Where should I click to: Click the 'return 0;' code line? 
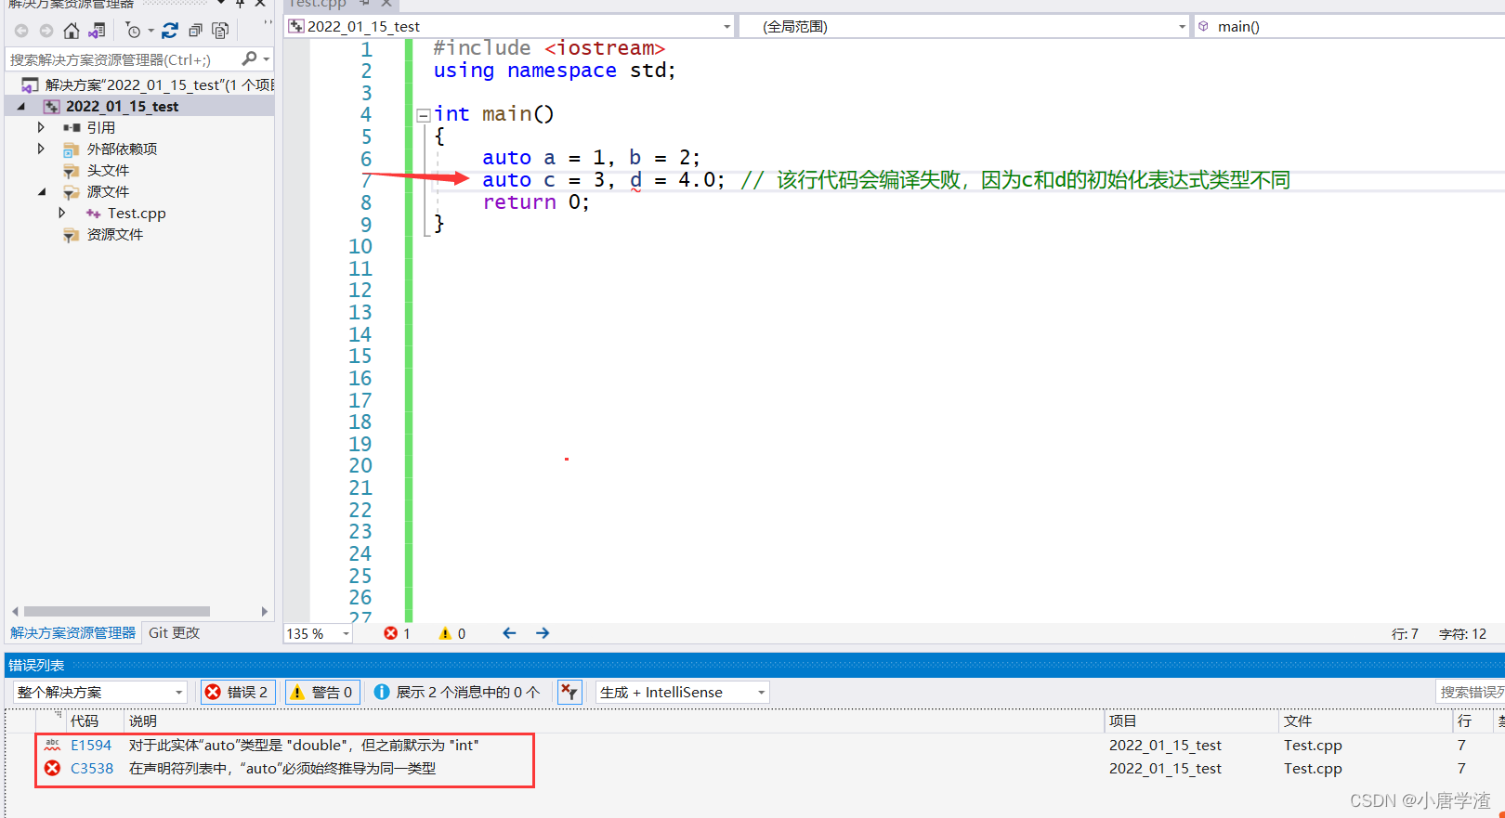click(x=535, y=202)
